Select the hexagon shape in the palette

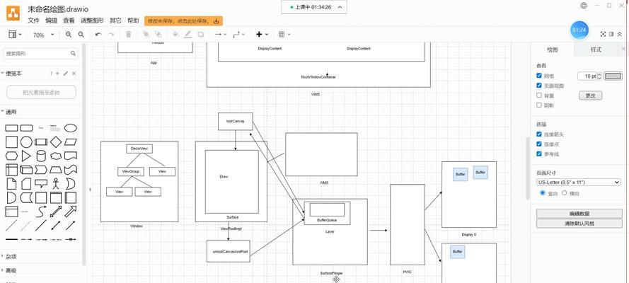coord(11,156)
